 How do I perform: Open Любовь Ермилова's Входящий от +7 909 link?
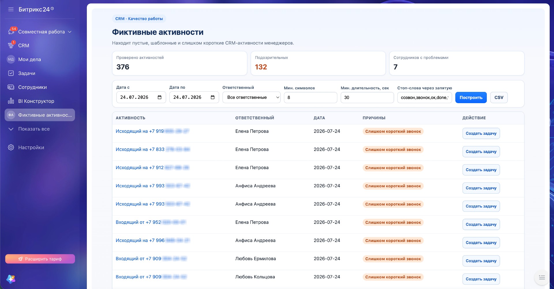pyautogui.click(x=151, y=258)
